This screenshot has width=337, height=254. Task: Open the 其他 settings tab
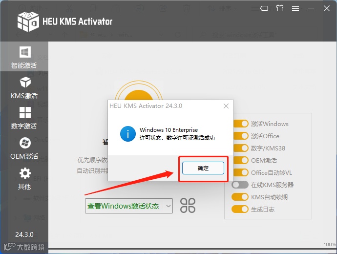coord(24,179)
